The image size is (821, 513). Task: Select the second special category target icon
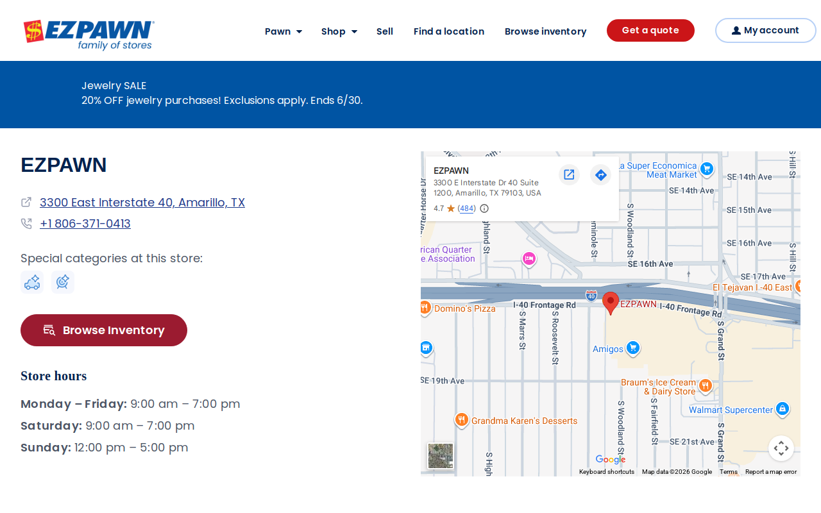point(63,282)
